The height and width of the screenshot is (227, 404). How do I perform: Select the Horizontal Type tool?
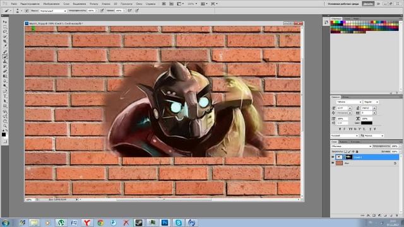[x=4, y=96]
